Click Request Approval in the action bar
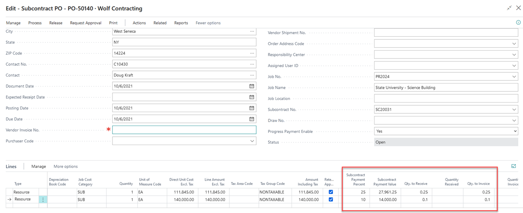 [x=86, y=23]
